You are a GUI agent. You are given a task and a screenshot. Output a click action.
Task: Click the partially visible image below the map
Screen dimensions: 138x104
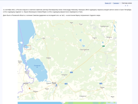67,103
